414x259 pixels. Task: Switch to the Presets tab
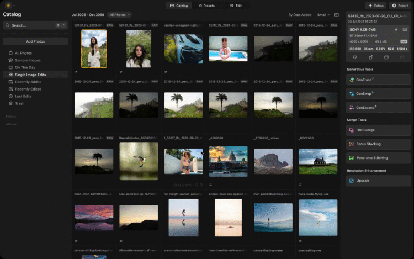[x=207, y=6]
